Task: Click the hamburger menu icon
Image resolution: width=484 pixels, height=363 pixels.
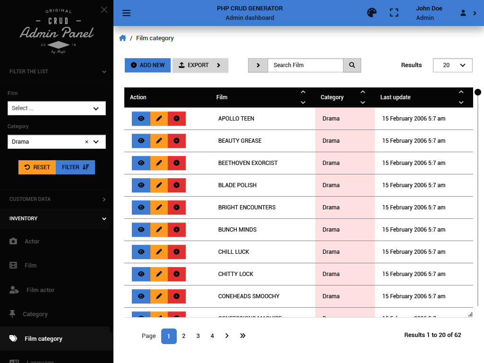Action: (126, 13)
